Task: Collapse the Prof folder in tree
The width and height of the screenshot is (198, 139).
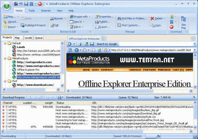Action: pyautogui.click(x=5, y=81)
